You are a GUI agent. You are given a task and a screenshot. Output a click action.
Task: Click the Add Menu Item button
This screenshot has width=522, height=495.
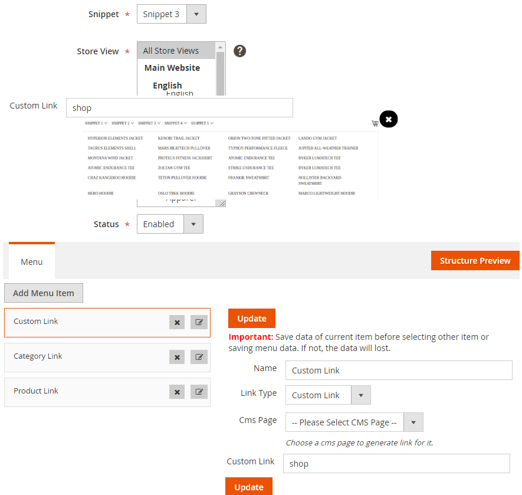[x=44, y=293]
